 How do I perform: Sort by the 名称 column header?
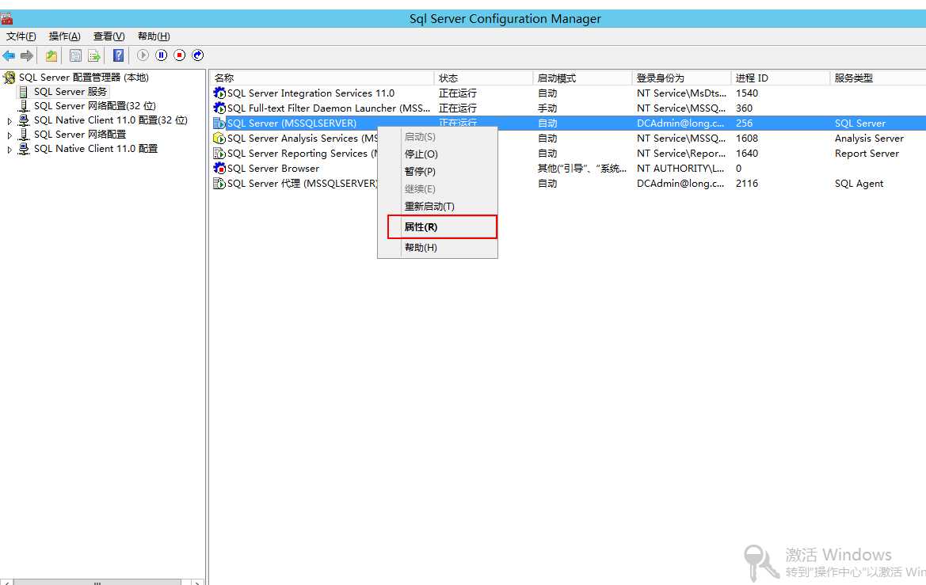tap(322, 78)
